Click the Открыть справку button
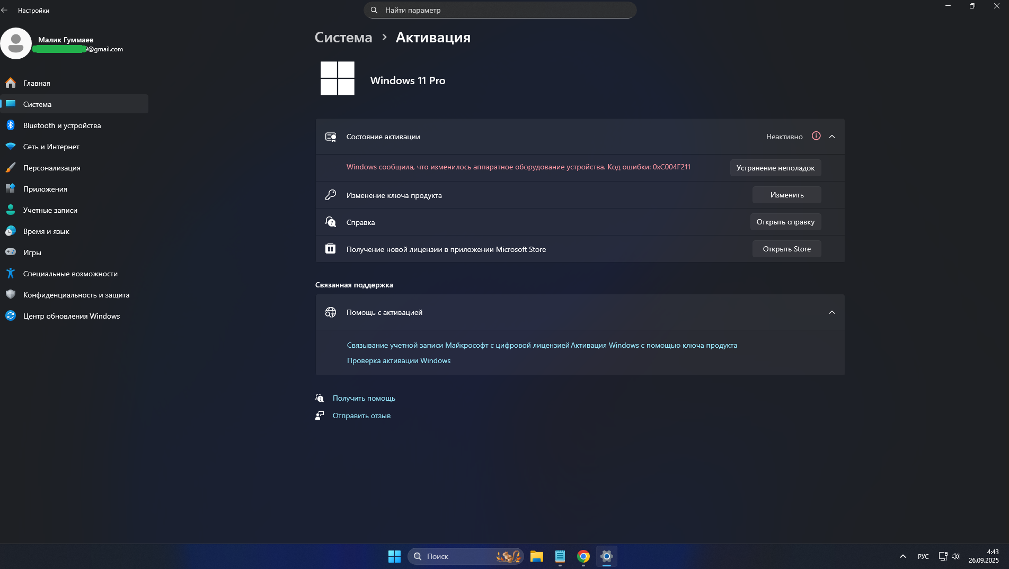The height and width of the screenshot is (569, 1009). [x=786, y=222]
